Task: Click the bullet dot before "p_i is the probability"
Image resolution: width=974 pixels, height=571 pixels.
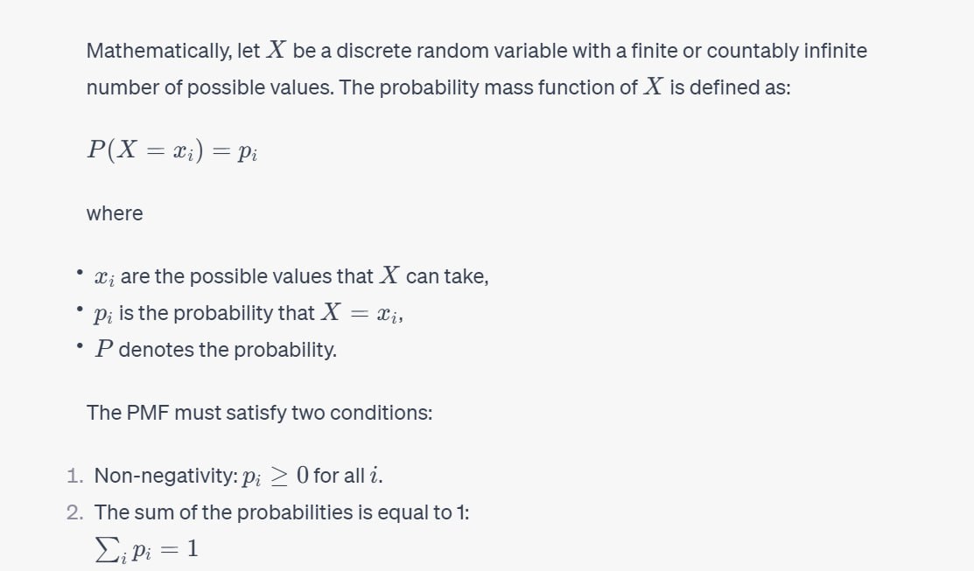Action: click(x=79, y=310)
